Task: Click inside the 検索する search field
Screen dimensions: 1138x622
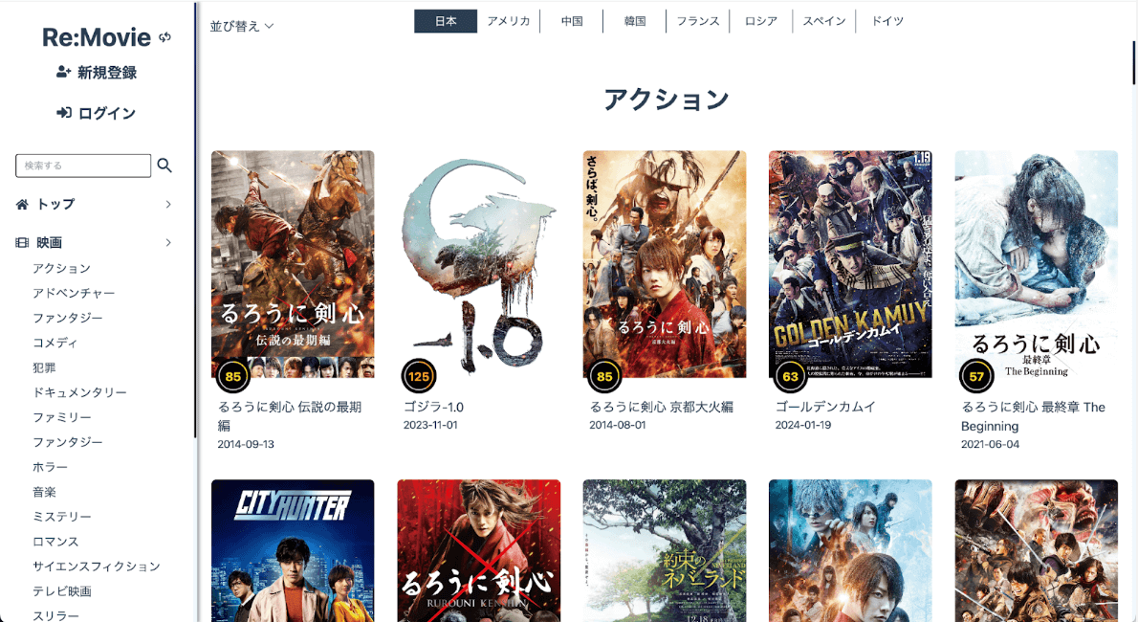Action: click(x=83, y=166)
